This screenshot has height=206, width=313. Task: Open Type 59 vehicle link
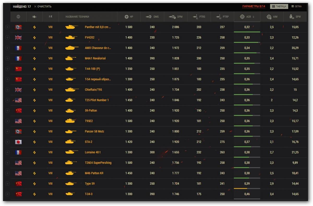pyautogui.click(x=90, y=184)
